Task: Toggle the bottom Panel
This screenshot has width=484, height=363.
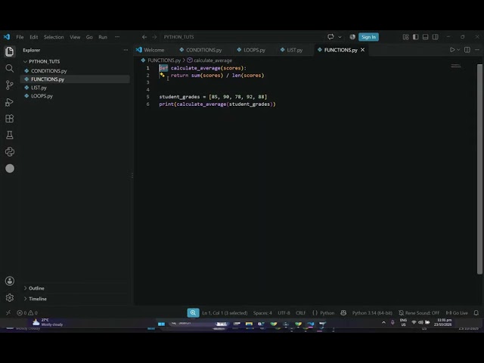Action: pyautogui.click(x=425, y=37)
